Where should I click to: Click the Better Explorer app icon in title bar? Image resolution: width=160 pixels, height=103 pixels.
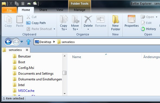4,4
